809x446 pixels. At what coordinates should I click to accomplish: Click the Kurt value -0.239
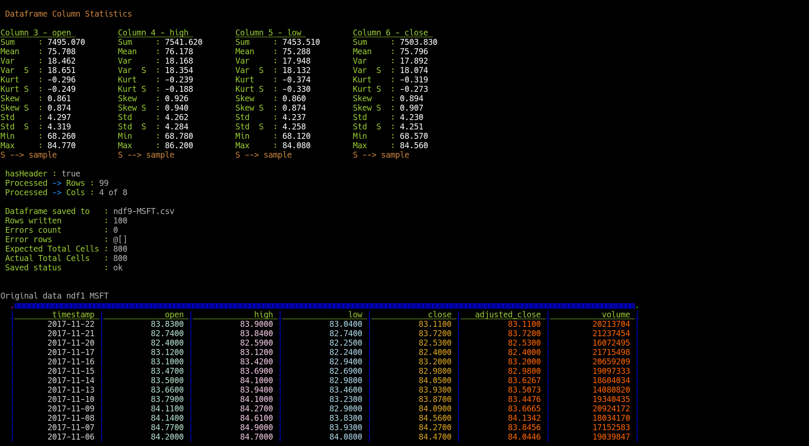tap(179, 79)
